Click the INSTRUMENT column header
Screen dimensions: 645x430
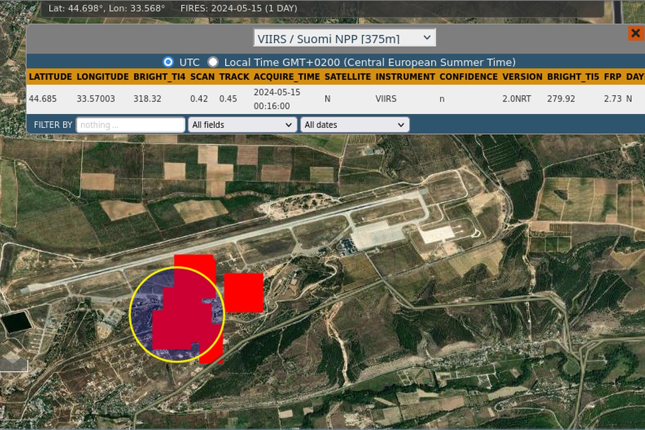point(405,77)
